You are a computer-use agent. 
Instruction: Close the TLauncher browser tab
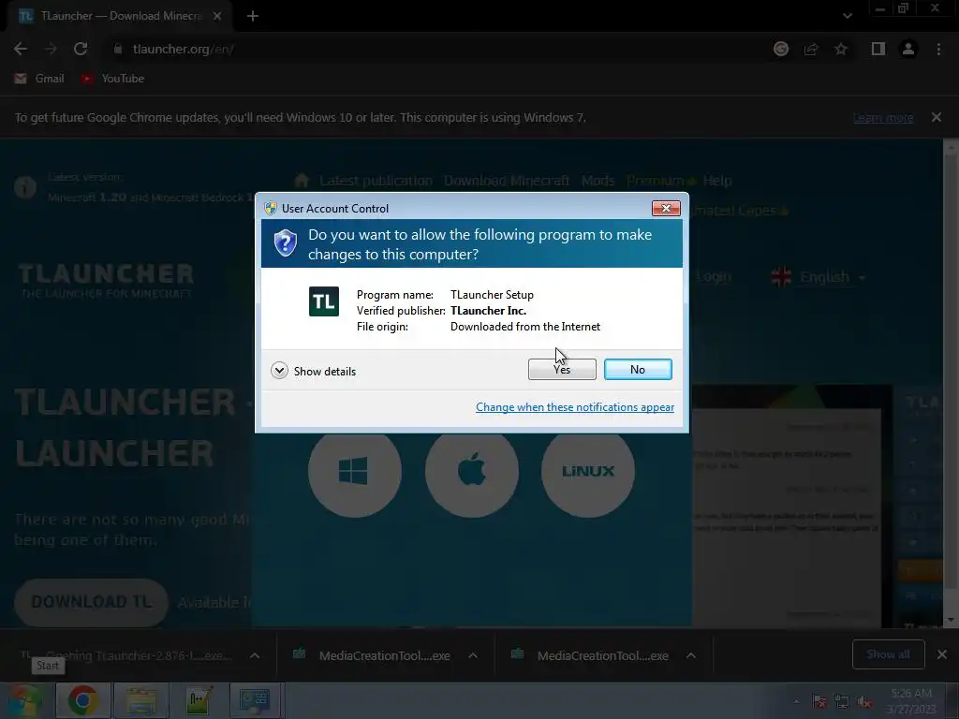tap(217, 16)
